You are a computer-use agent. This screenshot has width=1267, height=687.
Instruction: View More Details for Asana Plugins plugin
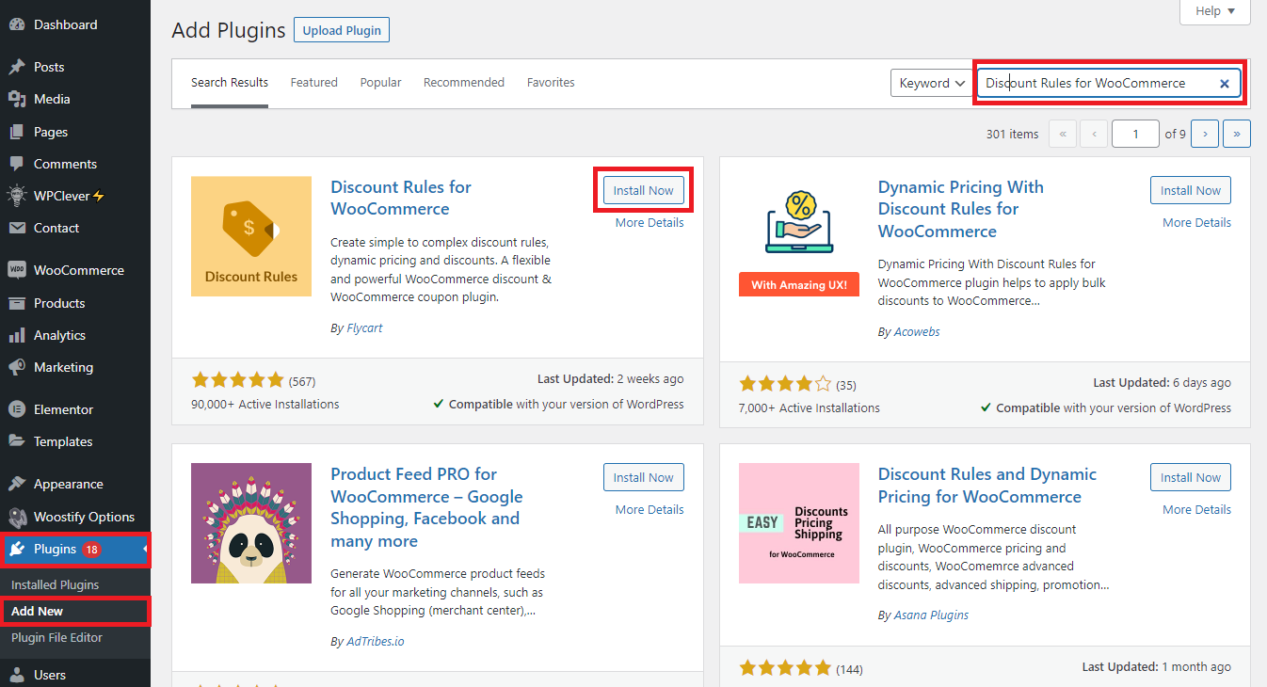click(1196, 509)
